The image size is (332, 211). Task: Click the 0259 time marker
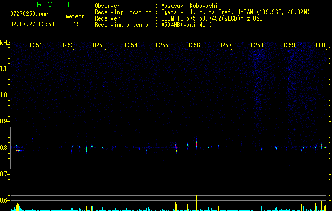(289, 45)
